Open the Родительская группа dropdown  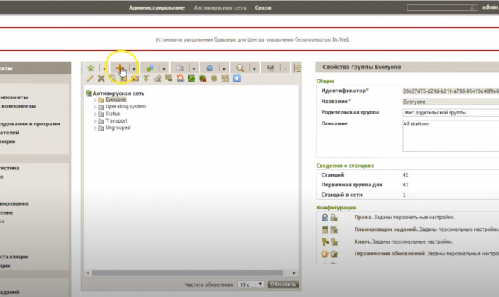click(451, 113)
